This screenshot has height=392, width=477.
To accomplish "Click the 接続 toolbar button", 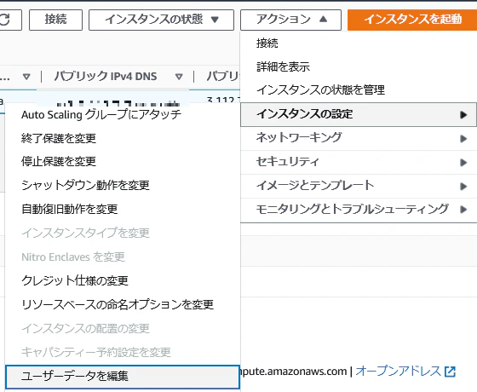I will (55, 20).
